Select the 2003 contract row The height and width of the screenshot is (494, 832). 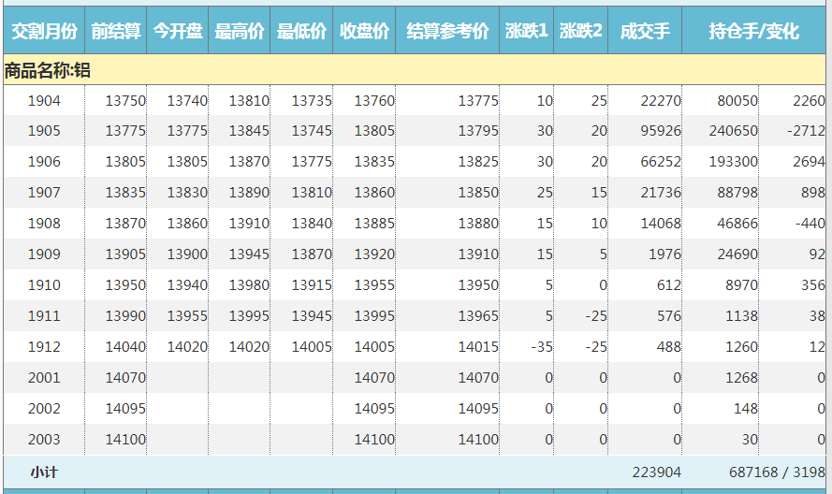(44, 440)
